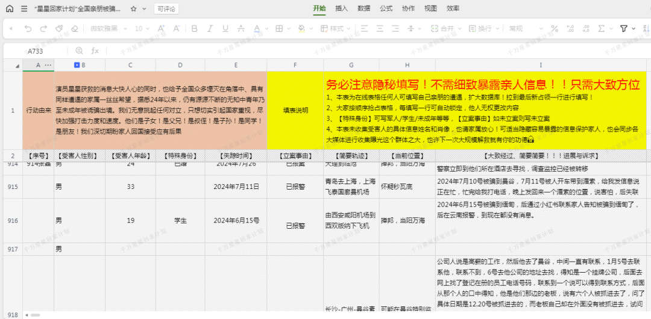Open the font size 10 dropdown
The width and height of the screenshot is (651, 319).
[x=142, y=29]
